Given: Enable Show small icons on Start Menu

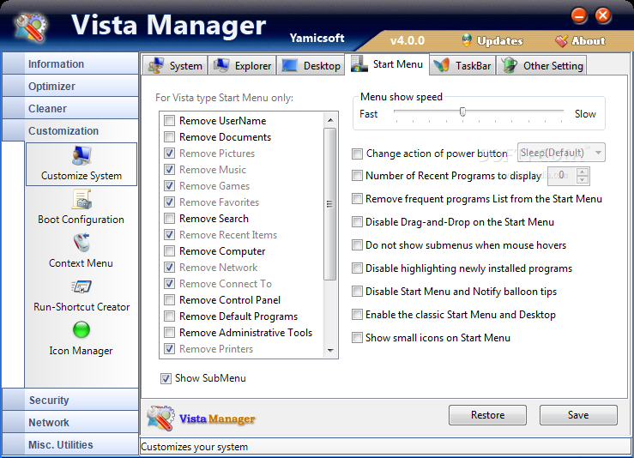Looking at the screenshot, I should 357,338.
